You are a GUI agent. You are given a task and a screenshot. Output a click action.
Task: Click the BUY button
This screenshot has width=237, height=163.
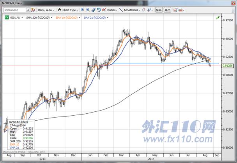pos(167,10)
